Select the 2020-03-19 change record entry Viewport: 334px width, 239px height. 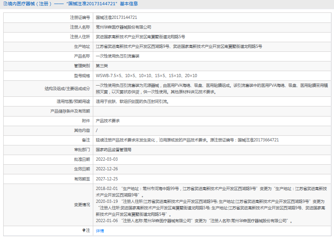pyautogui.click(x=211, y=208)
